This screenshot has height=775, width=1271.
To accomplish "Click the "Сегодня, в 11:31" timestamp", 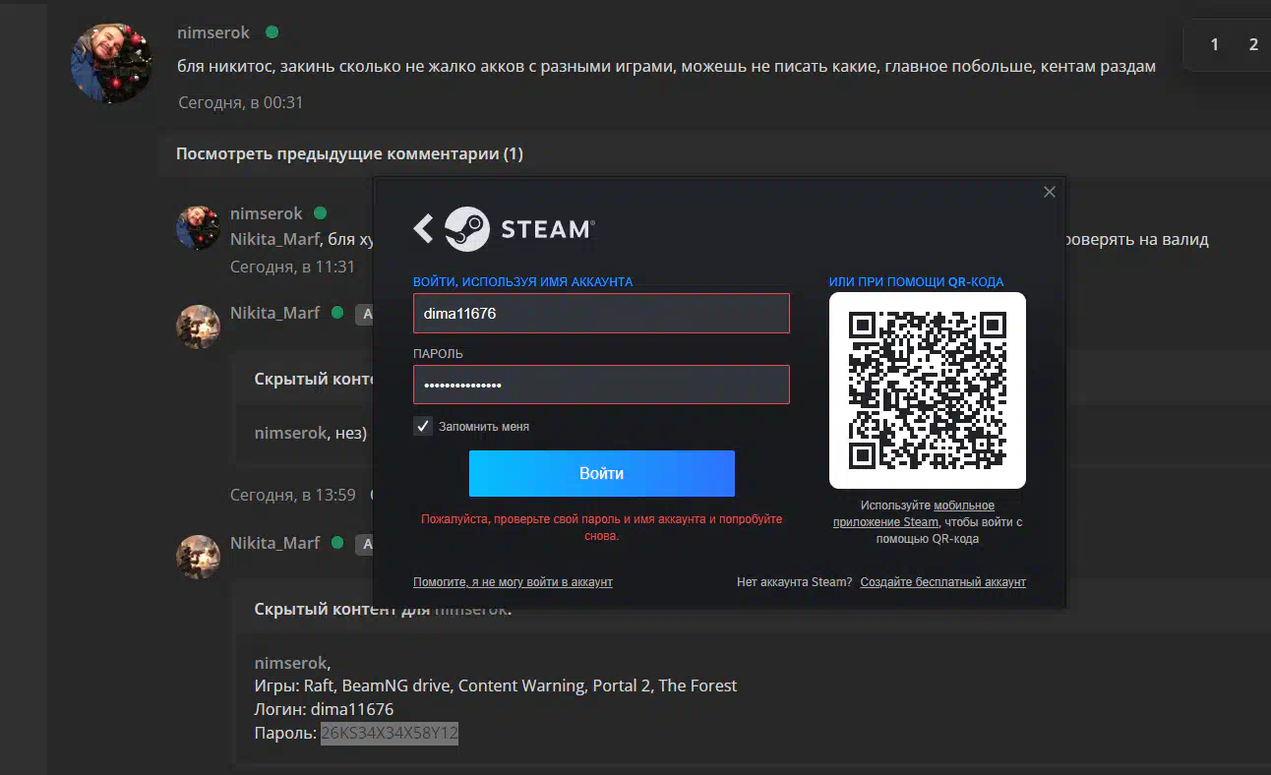I will pyautogui.click(x=292, y=267).
